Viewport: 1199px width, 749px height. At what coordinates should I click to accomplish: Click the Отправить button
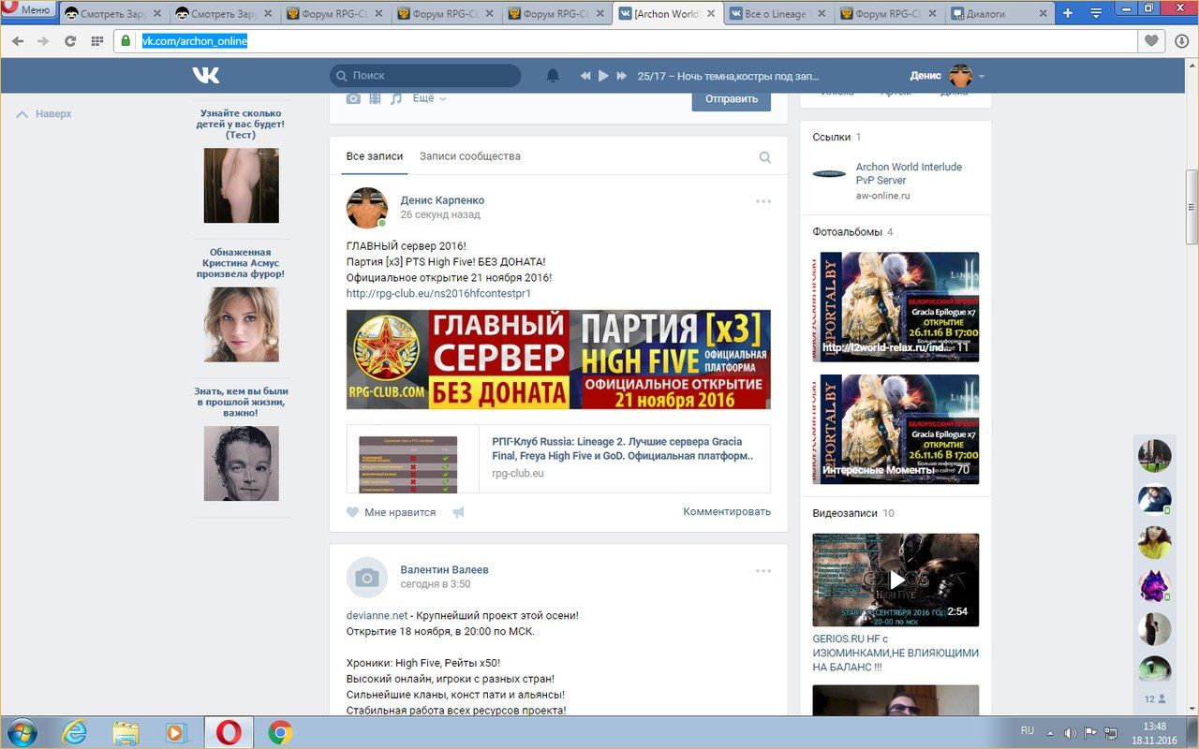[x=732, y=98]
